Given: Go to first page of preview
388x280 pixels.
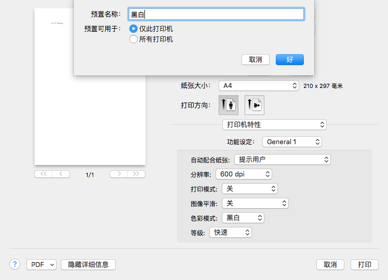Looking at the screenshot, I should click(x=44, y=174).
